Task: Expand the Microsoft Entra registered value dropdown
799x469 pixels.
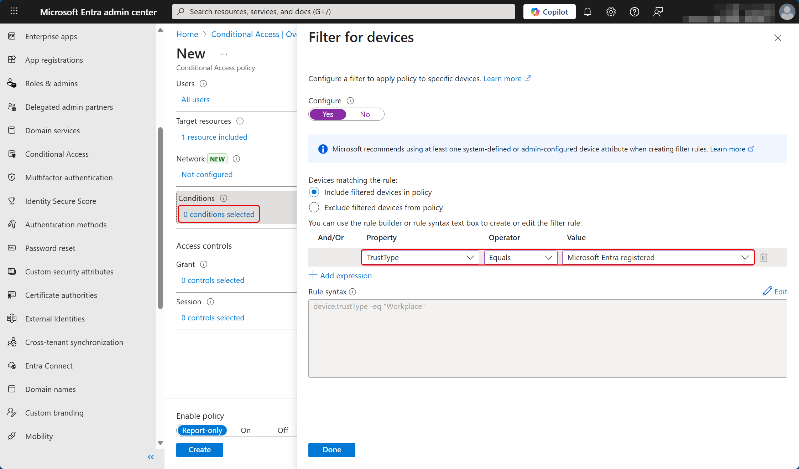Action: point(658,257)
